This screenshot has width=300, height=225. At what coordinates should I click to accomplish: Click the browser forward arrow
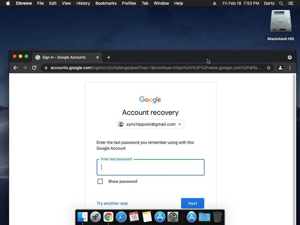click(25, 68)
